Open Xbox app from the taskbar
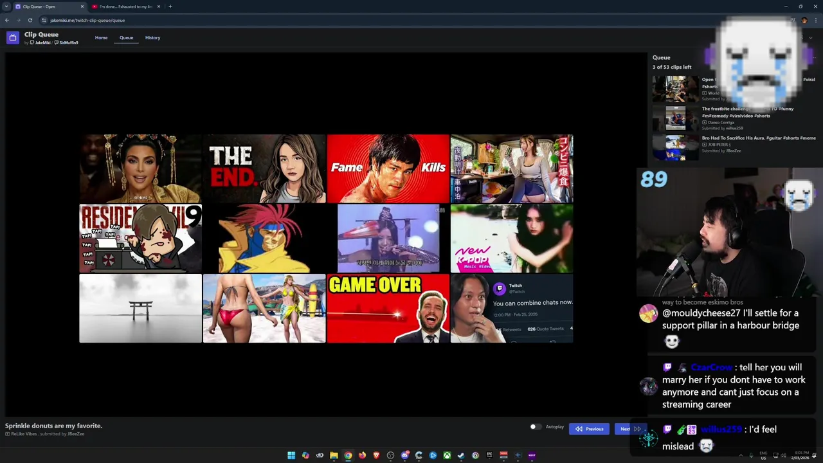The height and width of the screenshot is (463, 823). [447, 455]
